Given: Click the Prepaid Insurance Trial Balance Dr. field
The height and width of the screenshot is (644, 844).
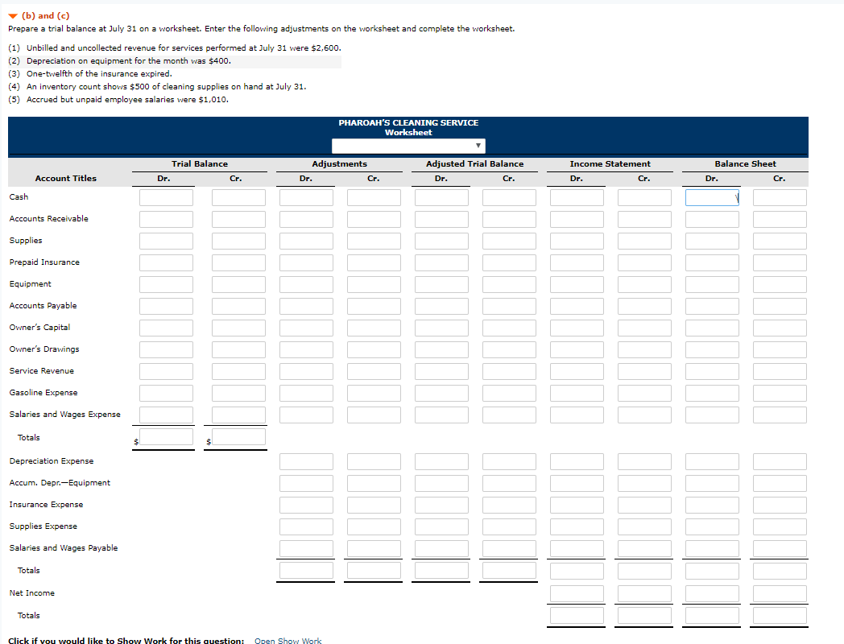Looking at the screenshot, I should tap(165, 262).
